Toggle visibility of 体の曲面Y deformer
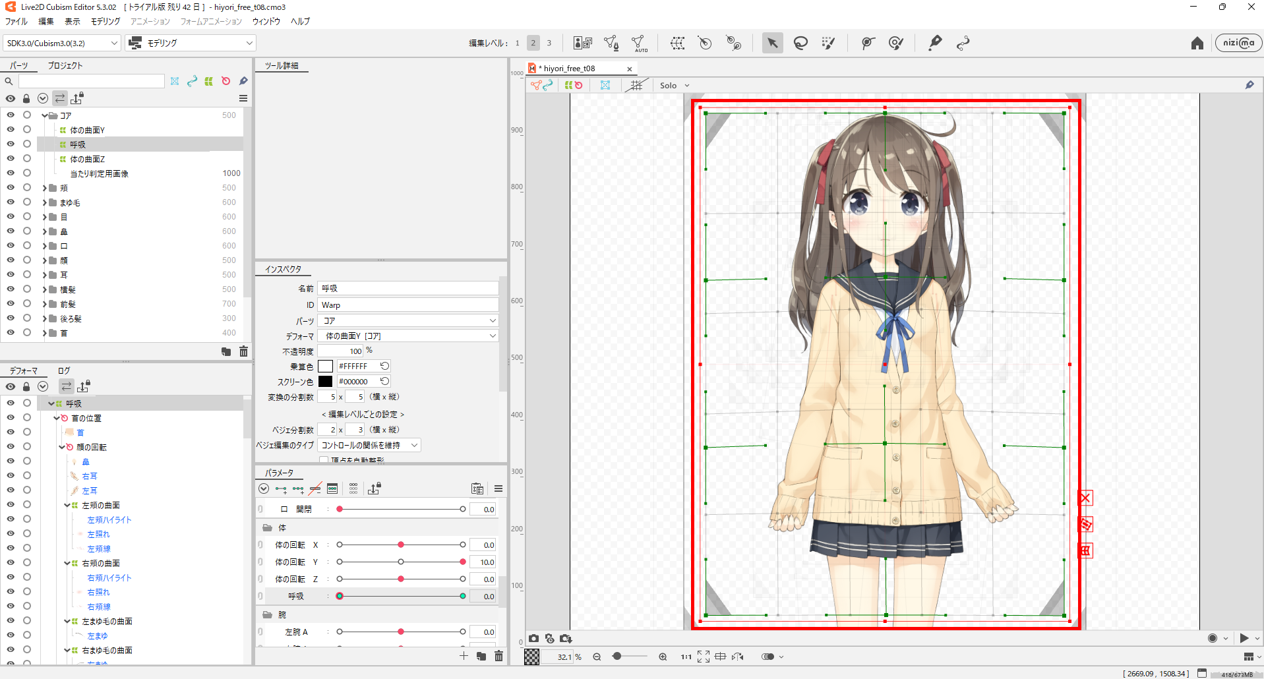Image resolution: width=1264 pixels, height=679 pixels. 11,129
